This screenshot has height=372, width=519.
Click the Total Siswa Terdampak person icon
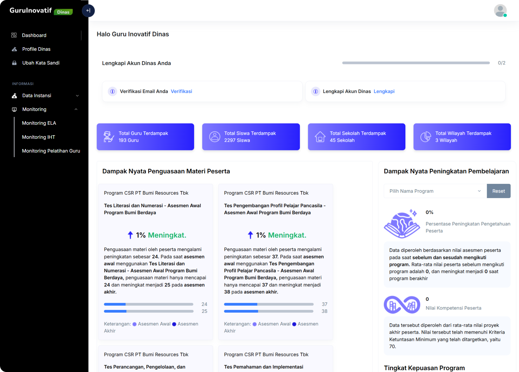[x=214, y=137]
